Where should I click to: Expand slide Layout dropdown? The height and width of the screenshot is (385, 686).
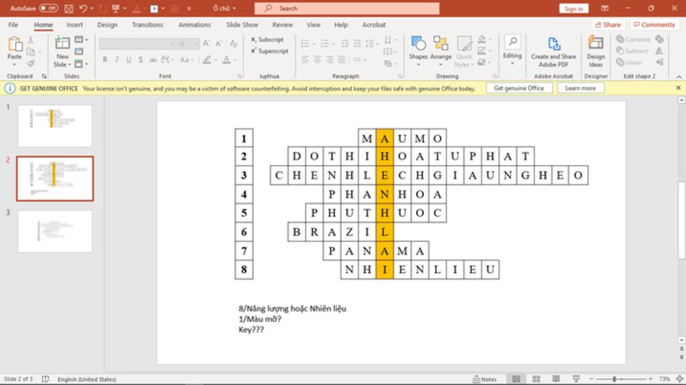click(81, 39)
